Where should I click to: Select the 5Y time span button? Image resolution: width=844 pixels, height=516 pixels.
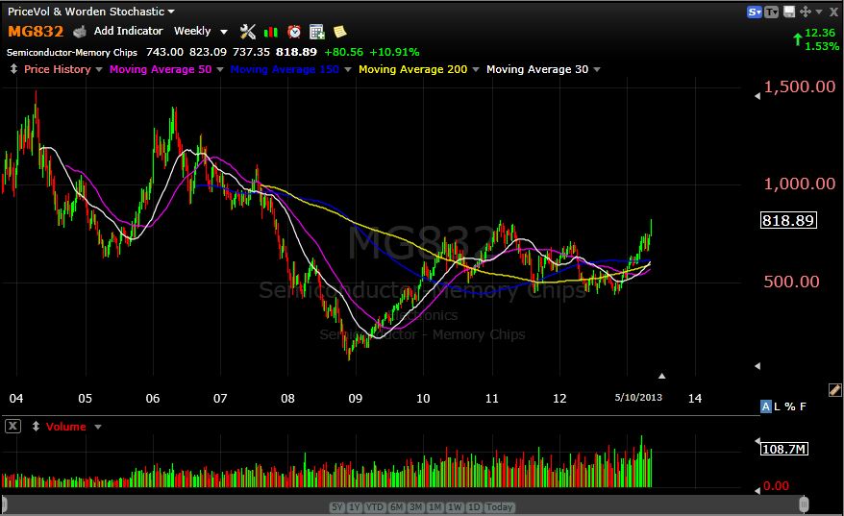[337, 506]
